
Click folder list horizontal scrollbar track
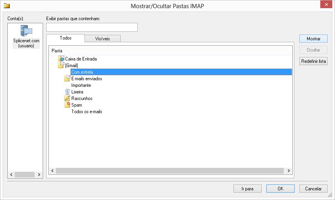pos(170,171)
